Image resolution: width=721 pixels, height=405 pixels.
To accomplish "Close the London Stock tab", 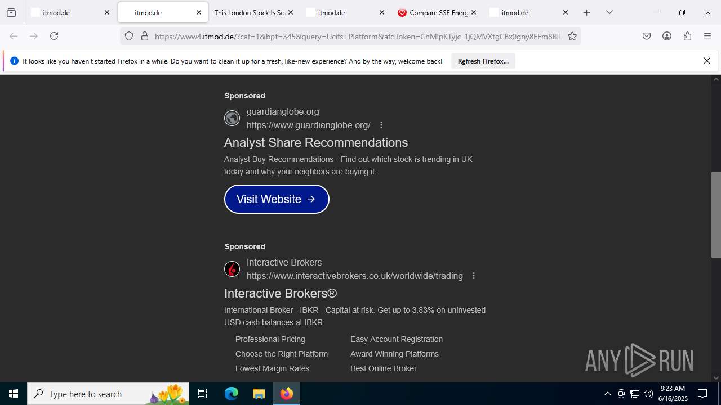I will click(291, 12).
